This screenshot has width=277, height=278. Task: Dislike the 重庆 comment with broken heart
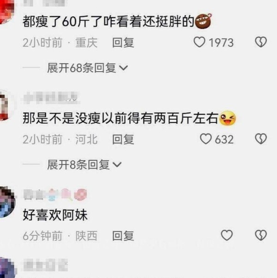[261, 42]
